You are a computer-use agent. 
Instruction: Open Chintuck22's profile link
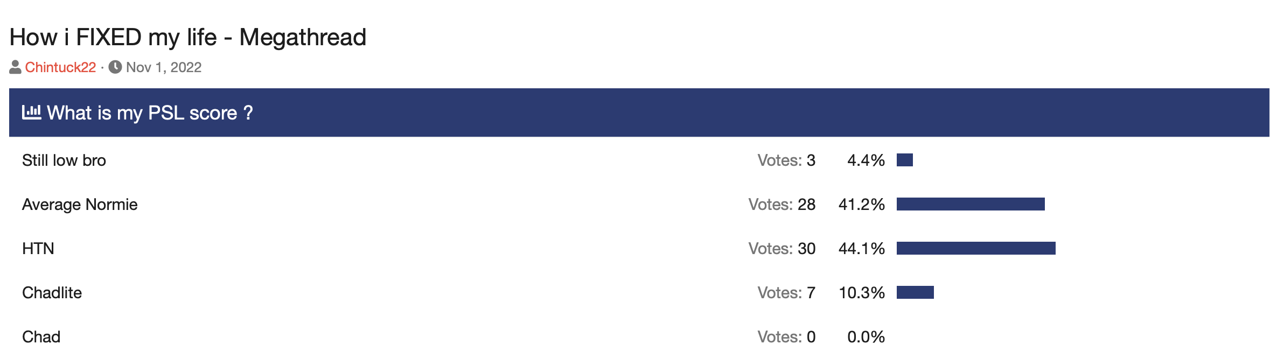[x=60, y=67]
